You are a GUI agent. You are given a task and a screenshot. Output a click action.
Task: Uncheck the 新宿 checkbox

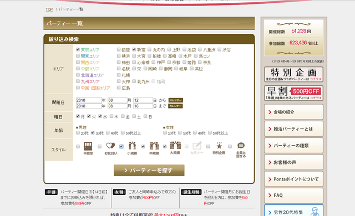134,49
